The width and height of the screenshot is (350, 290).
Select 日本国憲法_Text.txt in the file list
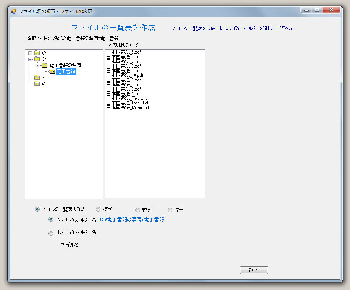pyautogui.click(x=128, y=98)
